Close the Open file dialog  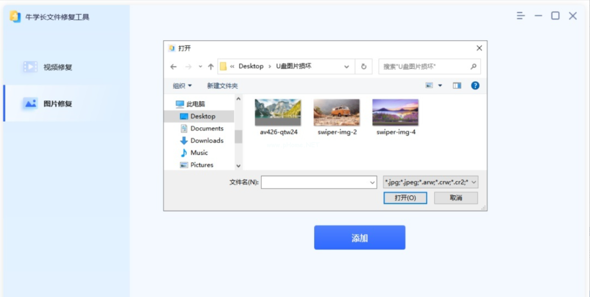(x=479, y=48)
